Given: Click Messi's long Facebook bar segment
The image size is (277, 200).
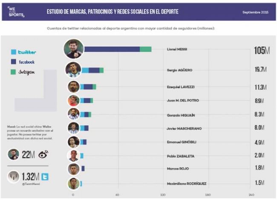Looking at the screenshot, I should 112,49.
